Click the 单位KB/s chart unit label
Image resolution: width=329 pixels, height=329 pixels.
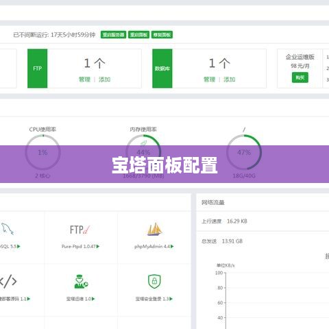[226, 265]
